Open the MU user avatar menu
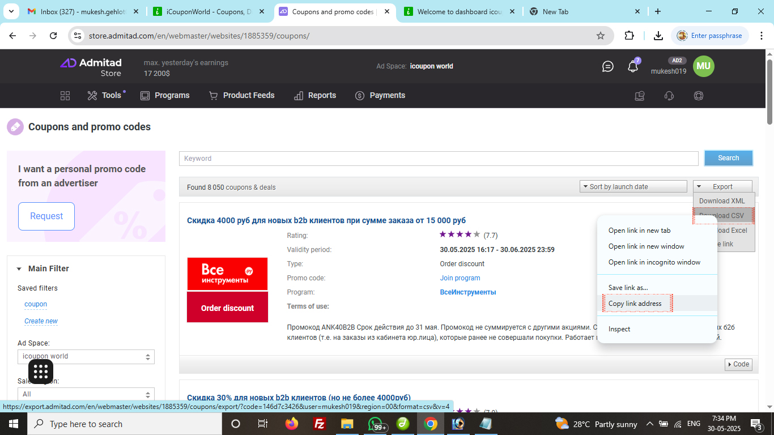 (x=703, y=66)
